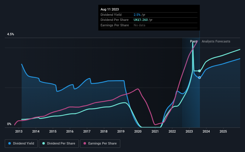The image size is (245, 152).
Task: Click the 2023 x-axis year label
Action: [189, 131]
